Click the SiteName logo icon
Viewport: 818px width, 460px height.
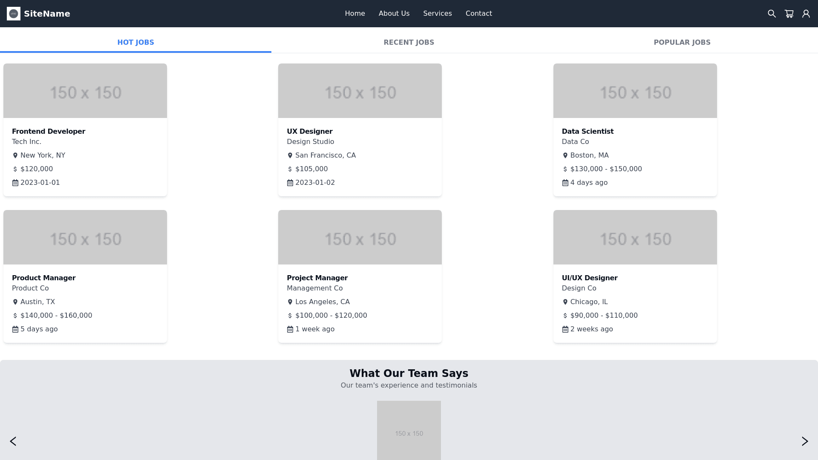click(14, 13)
